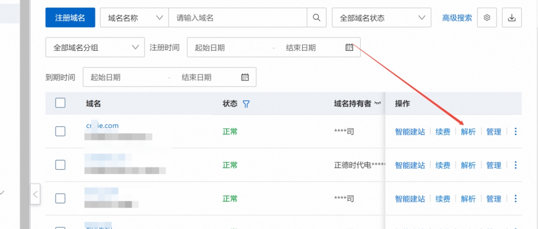The width and height of the screenshot is (538, 229).
Task: Expand the 域名名称 search type dropdown
Action: (x=134, y=18)
